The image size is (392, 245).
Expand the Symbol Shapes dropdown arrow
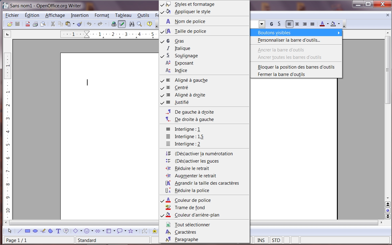(92, 231)
